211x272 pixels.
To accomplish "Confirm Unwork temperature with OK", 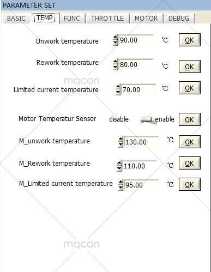I will [190, 40].
